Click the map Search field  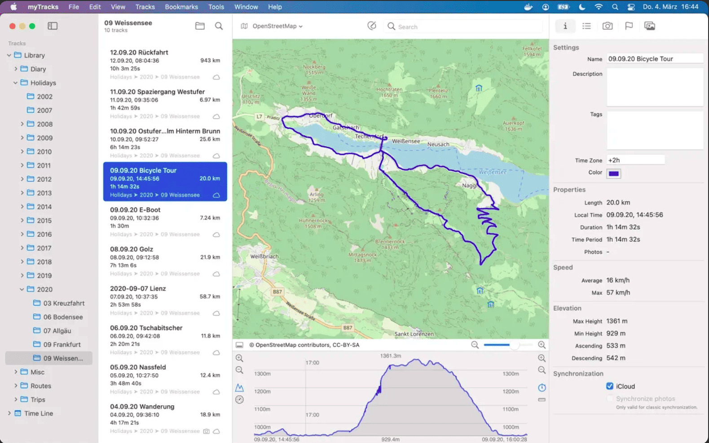coord(463,27)
